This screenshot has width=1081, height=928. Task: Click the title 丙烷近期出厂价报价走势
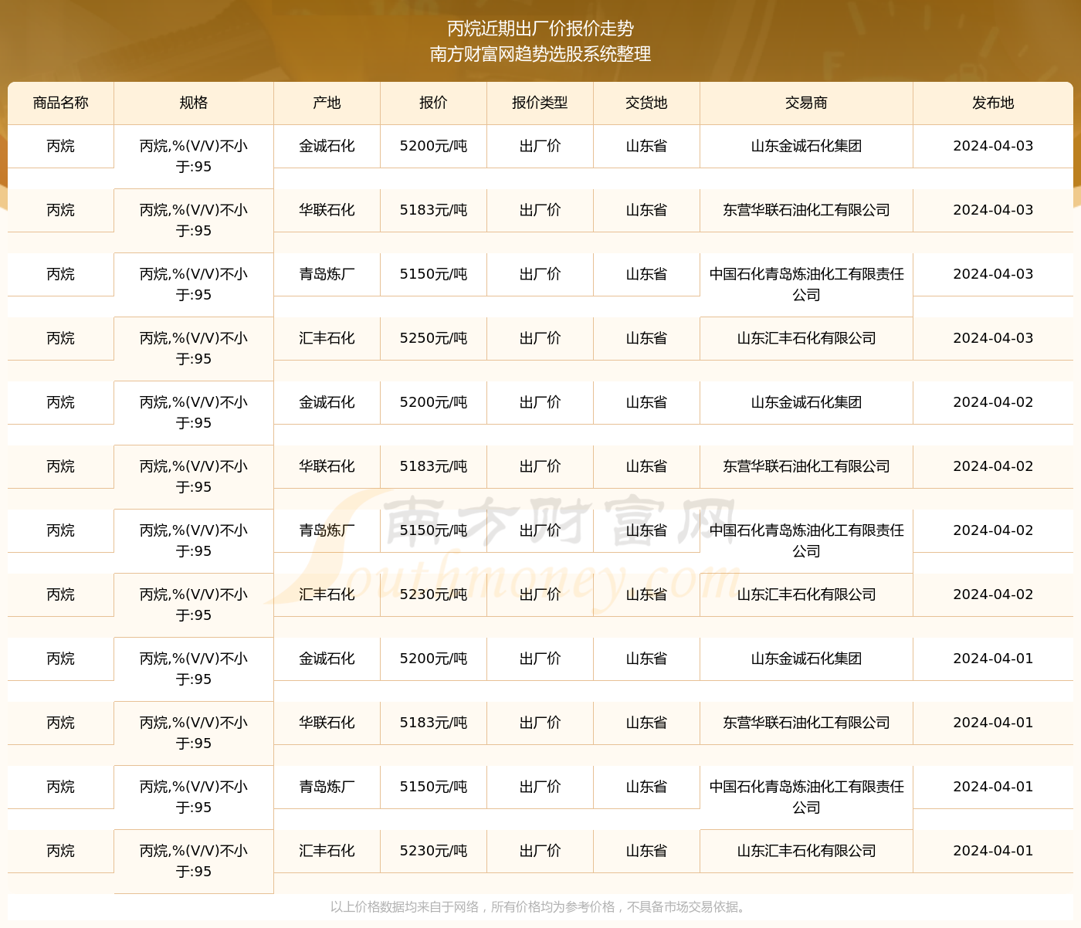coord(540,29)
